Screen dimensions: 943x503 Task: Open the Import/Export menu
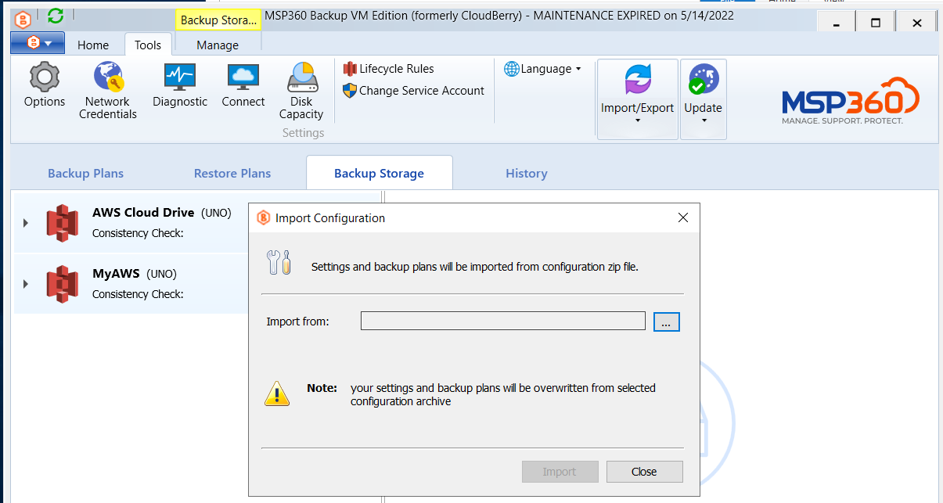[638, 99]
